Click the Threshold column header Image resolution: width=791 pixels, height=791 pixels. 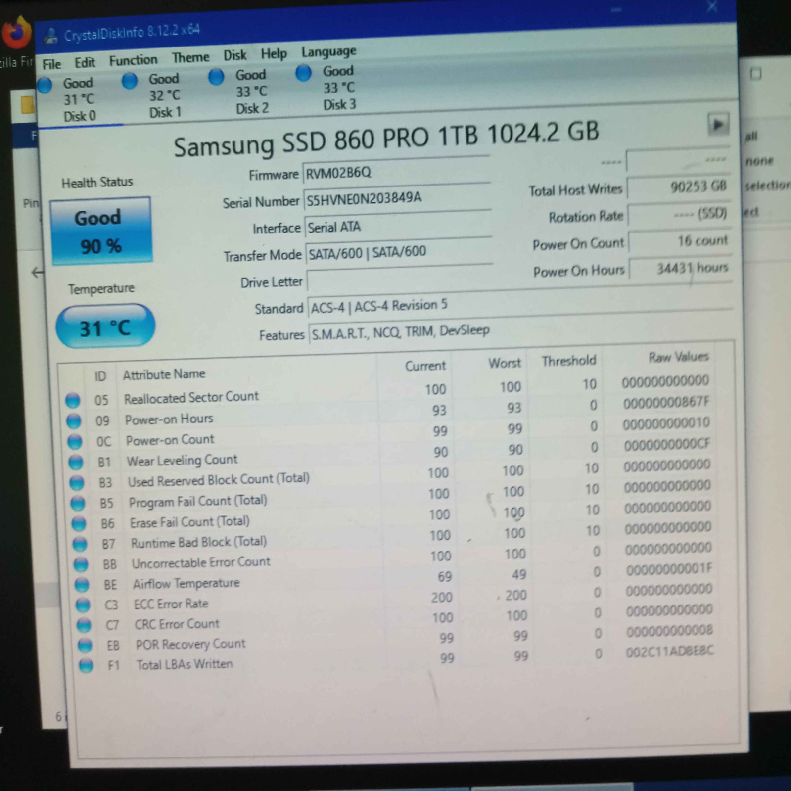569,361
